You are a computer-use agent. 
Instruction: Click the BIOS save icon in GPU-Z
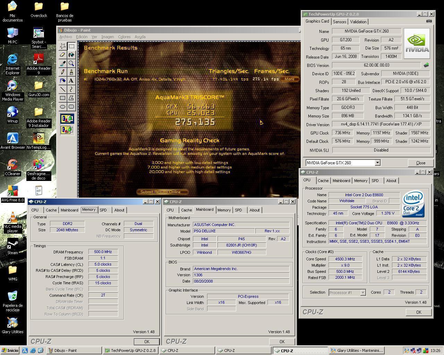[426, 65]
